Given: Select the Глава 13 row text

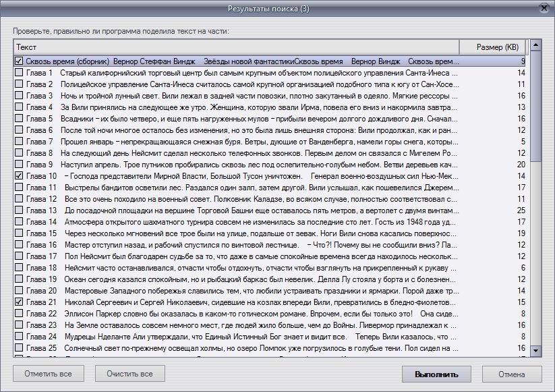Looking at the screenshot, I should [256, 211].
